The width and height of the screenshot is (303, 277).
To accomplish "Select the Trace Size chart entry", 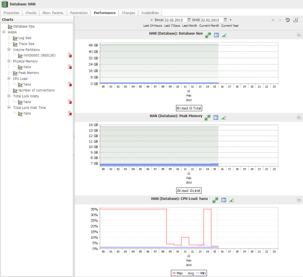I will point(26,44).
